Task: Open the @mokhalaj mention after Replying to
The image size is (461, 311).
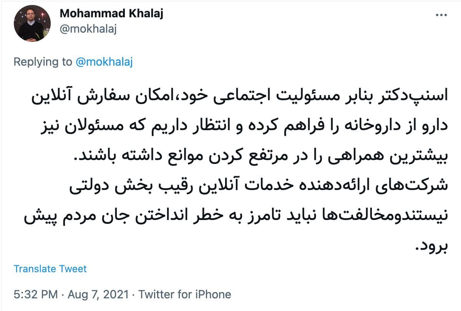Action: [x=104, y=62]
